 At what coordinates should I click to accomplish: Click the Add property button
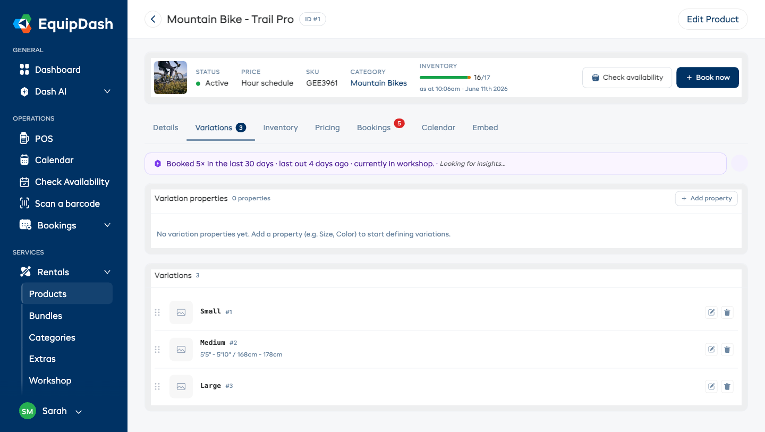pos(706,198)
